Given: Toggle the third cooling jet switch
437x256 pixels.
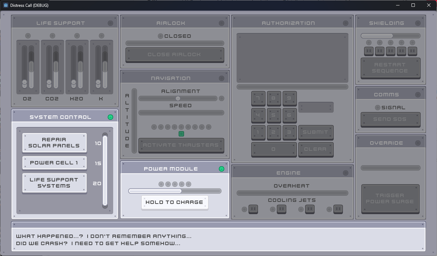Looking at the screenshot, I should coord(310,209).
